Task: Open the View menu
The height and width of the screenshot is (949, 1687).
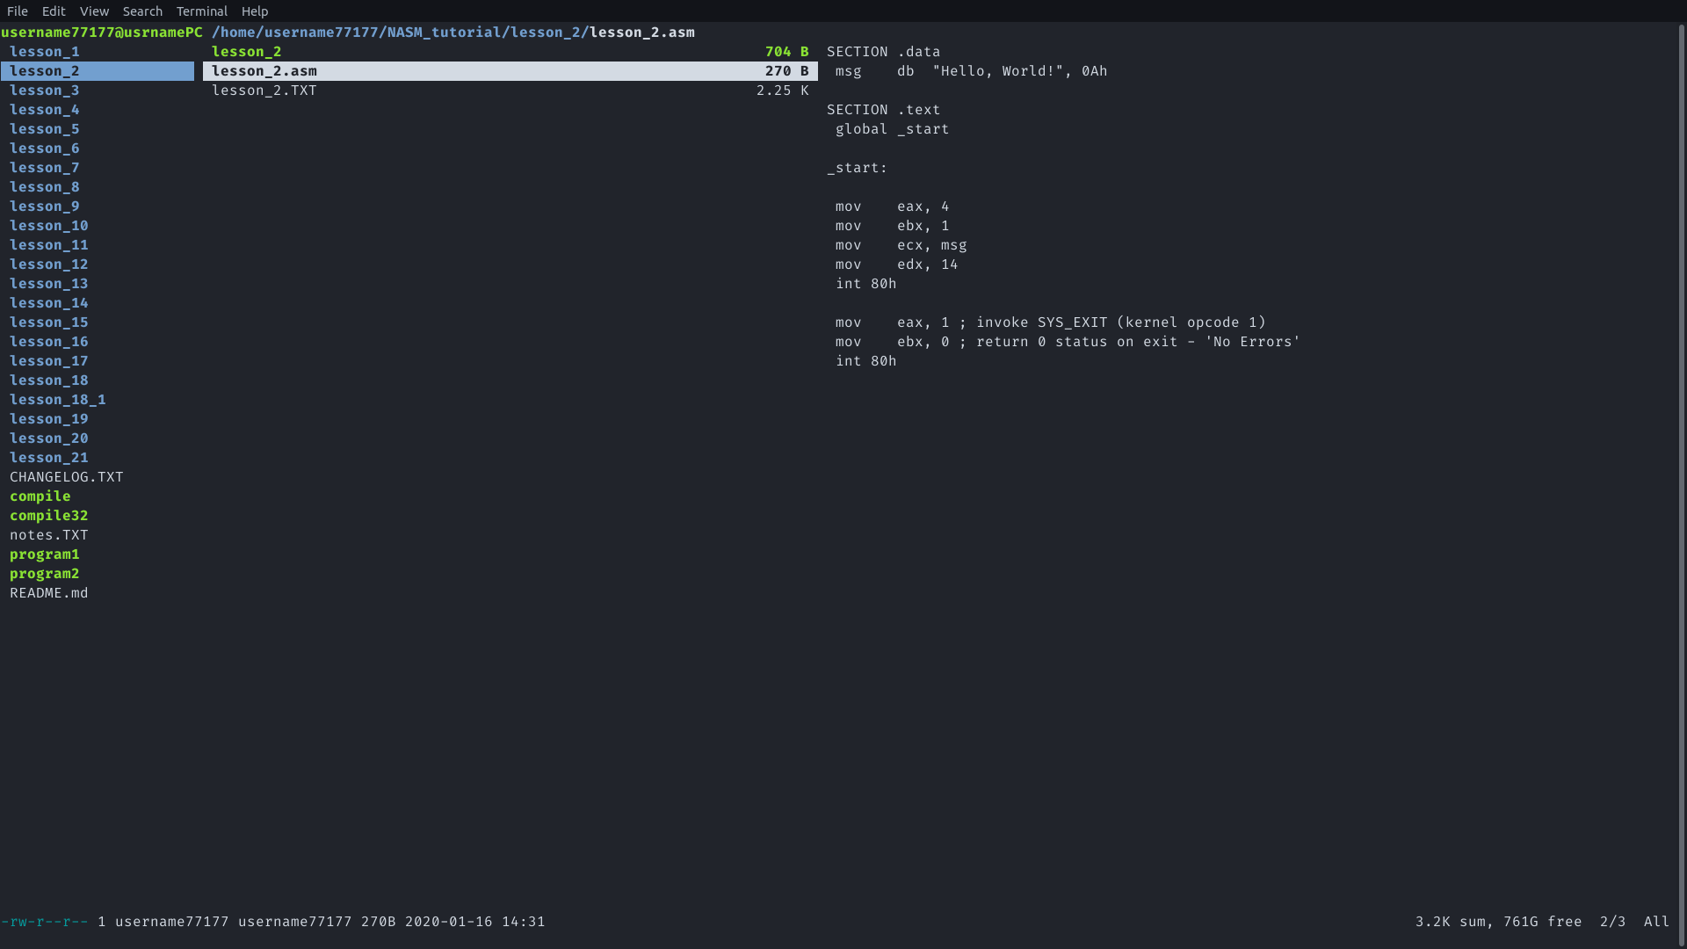Action: pyautogui.click(x=94, y=11)
